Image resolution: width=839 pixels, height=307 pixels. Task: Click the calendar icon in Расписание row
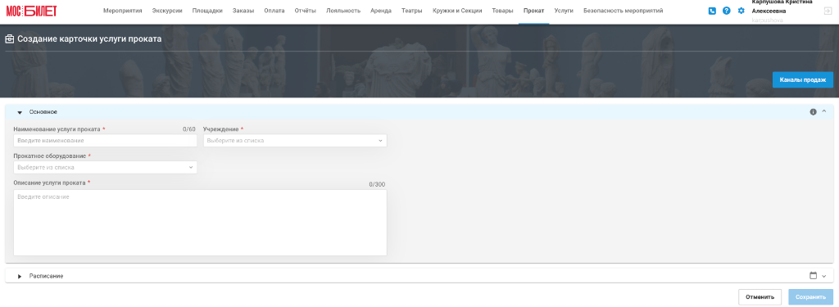click(x=814, y=275)
